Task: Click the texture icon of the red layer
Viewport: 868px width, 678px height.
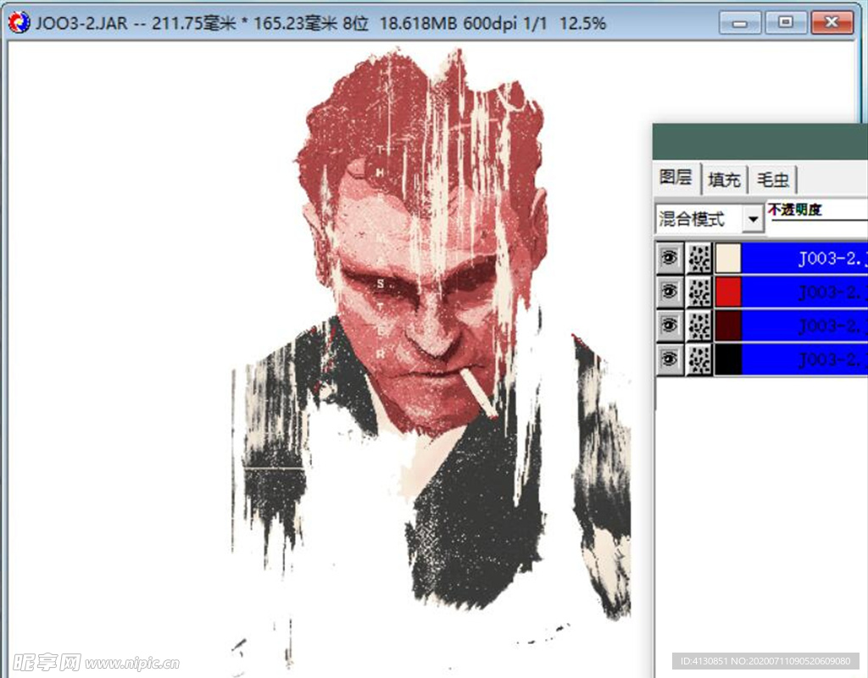Action: (699, 292)
